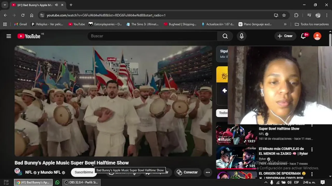Switch to Chrome taskbar button
The height and width of the screenshot is (186, 332).
pyautogui.click(x=33, y=182)
